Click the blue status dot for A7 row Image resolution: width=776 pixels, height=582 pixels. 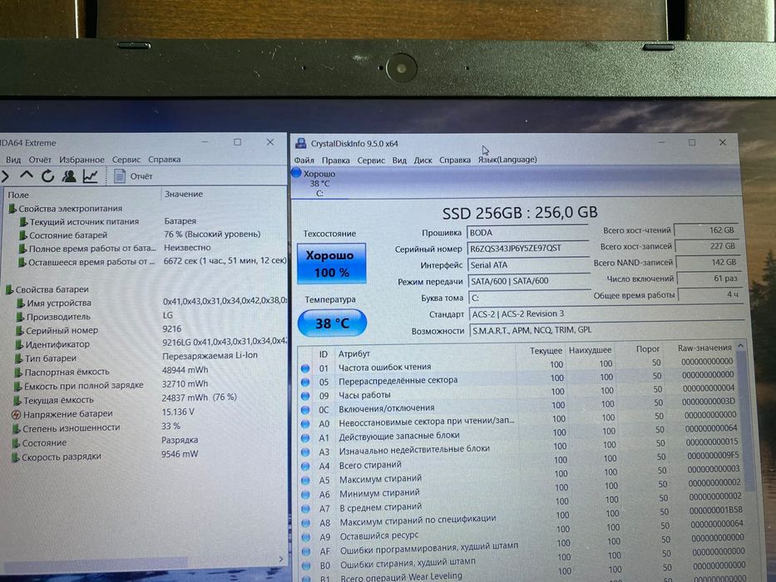[306, 509]
